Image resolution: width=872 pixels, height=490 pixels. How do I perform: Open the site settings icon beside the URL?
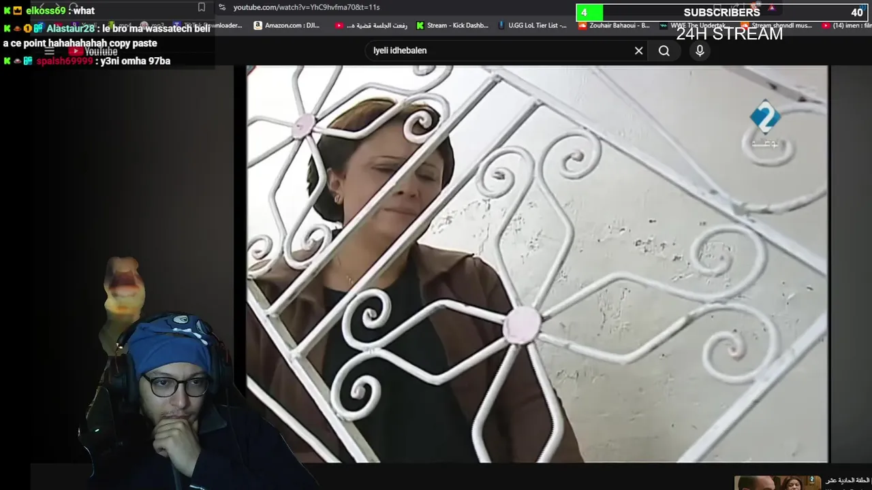221,7
